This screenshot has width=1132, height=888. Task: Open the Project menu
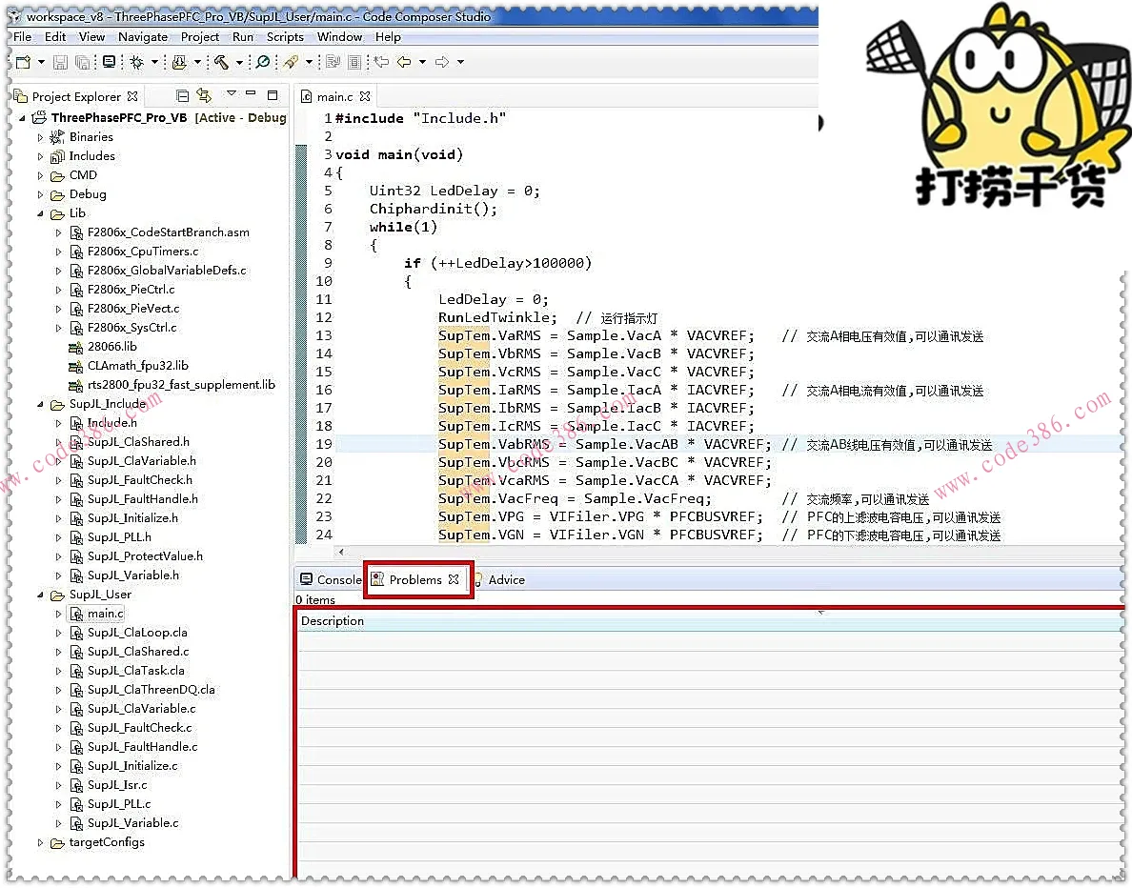[200, 37]
